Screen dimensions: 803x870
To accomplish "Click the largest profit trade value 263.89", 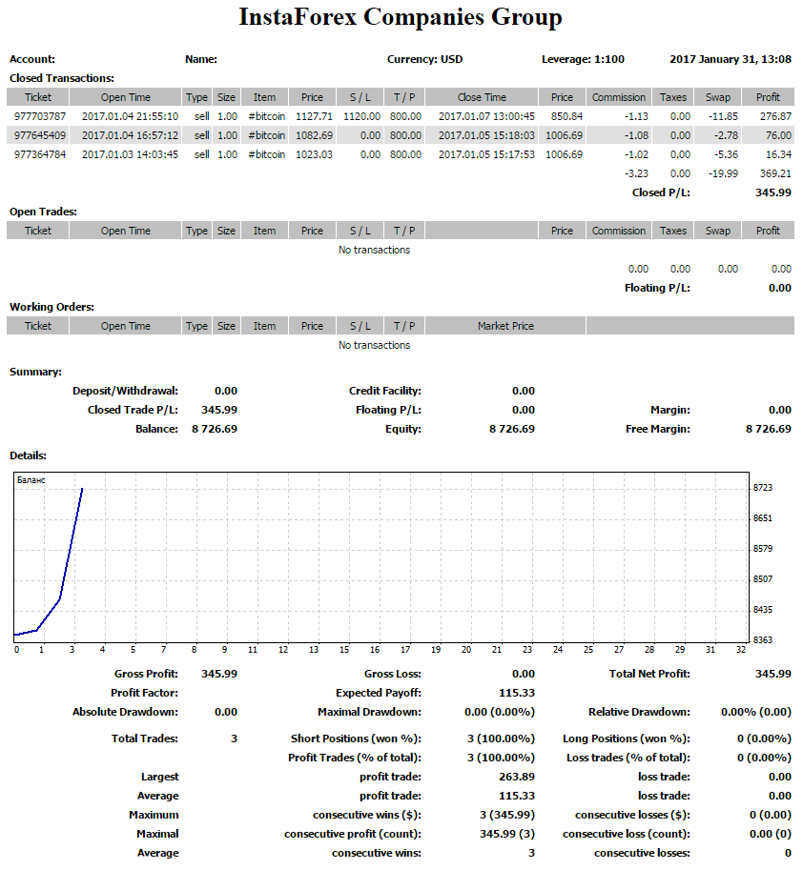I will (x=517, y=777).
